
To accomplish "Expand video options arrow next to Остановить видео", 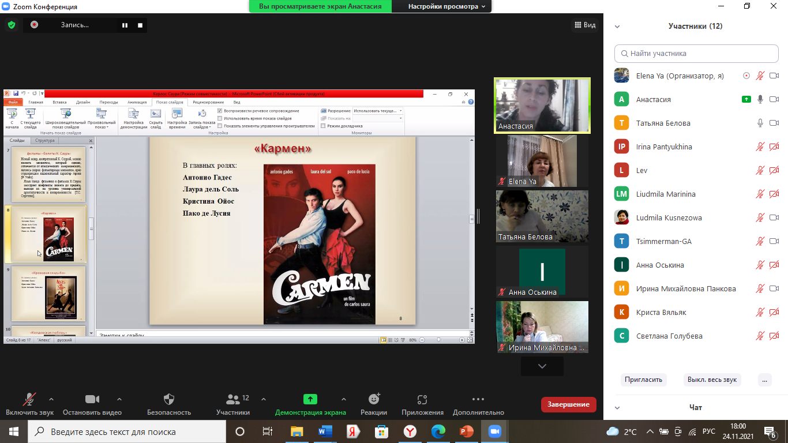I will pyautogui.click(x=119, y=399).
